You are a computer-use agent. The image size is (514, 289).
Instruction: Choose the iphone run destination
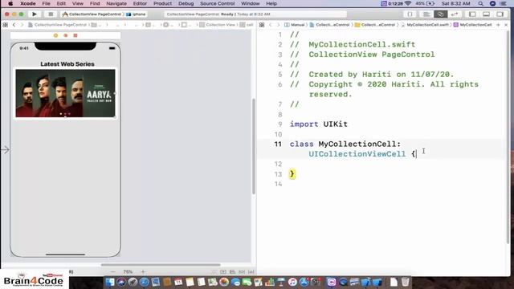(x=136, y=14)
